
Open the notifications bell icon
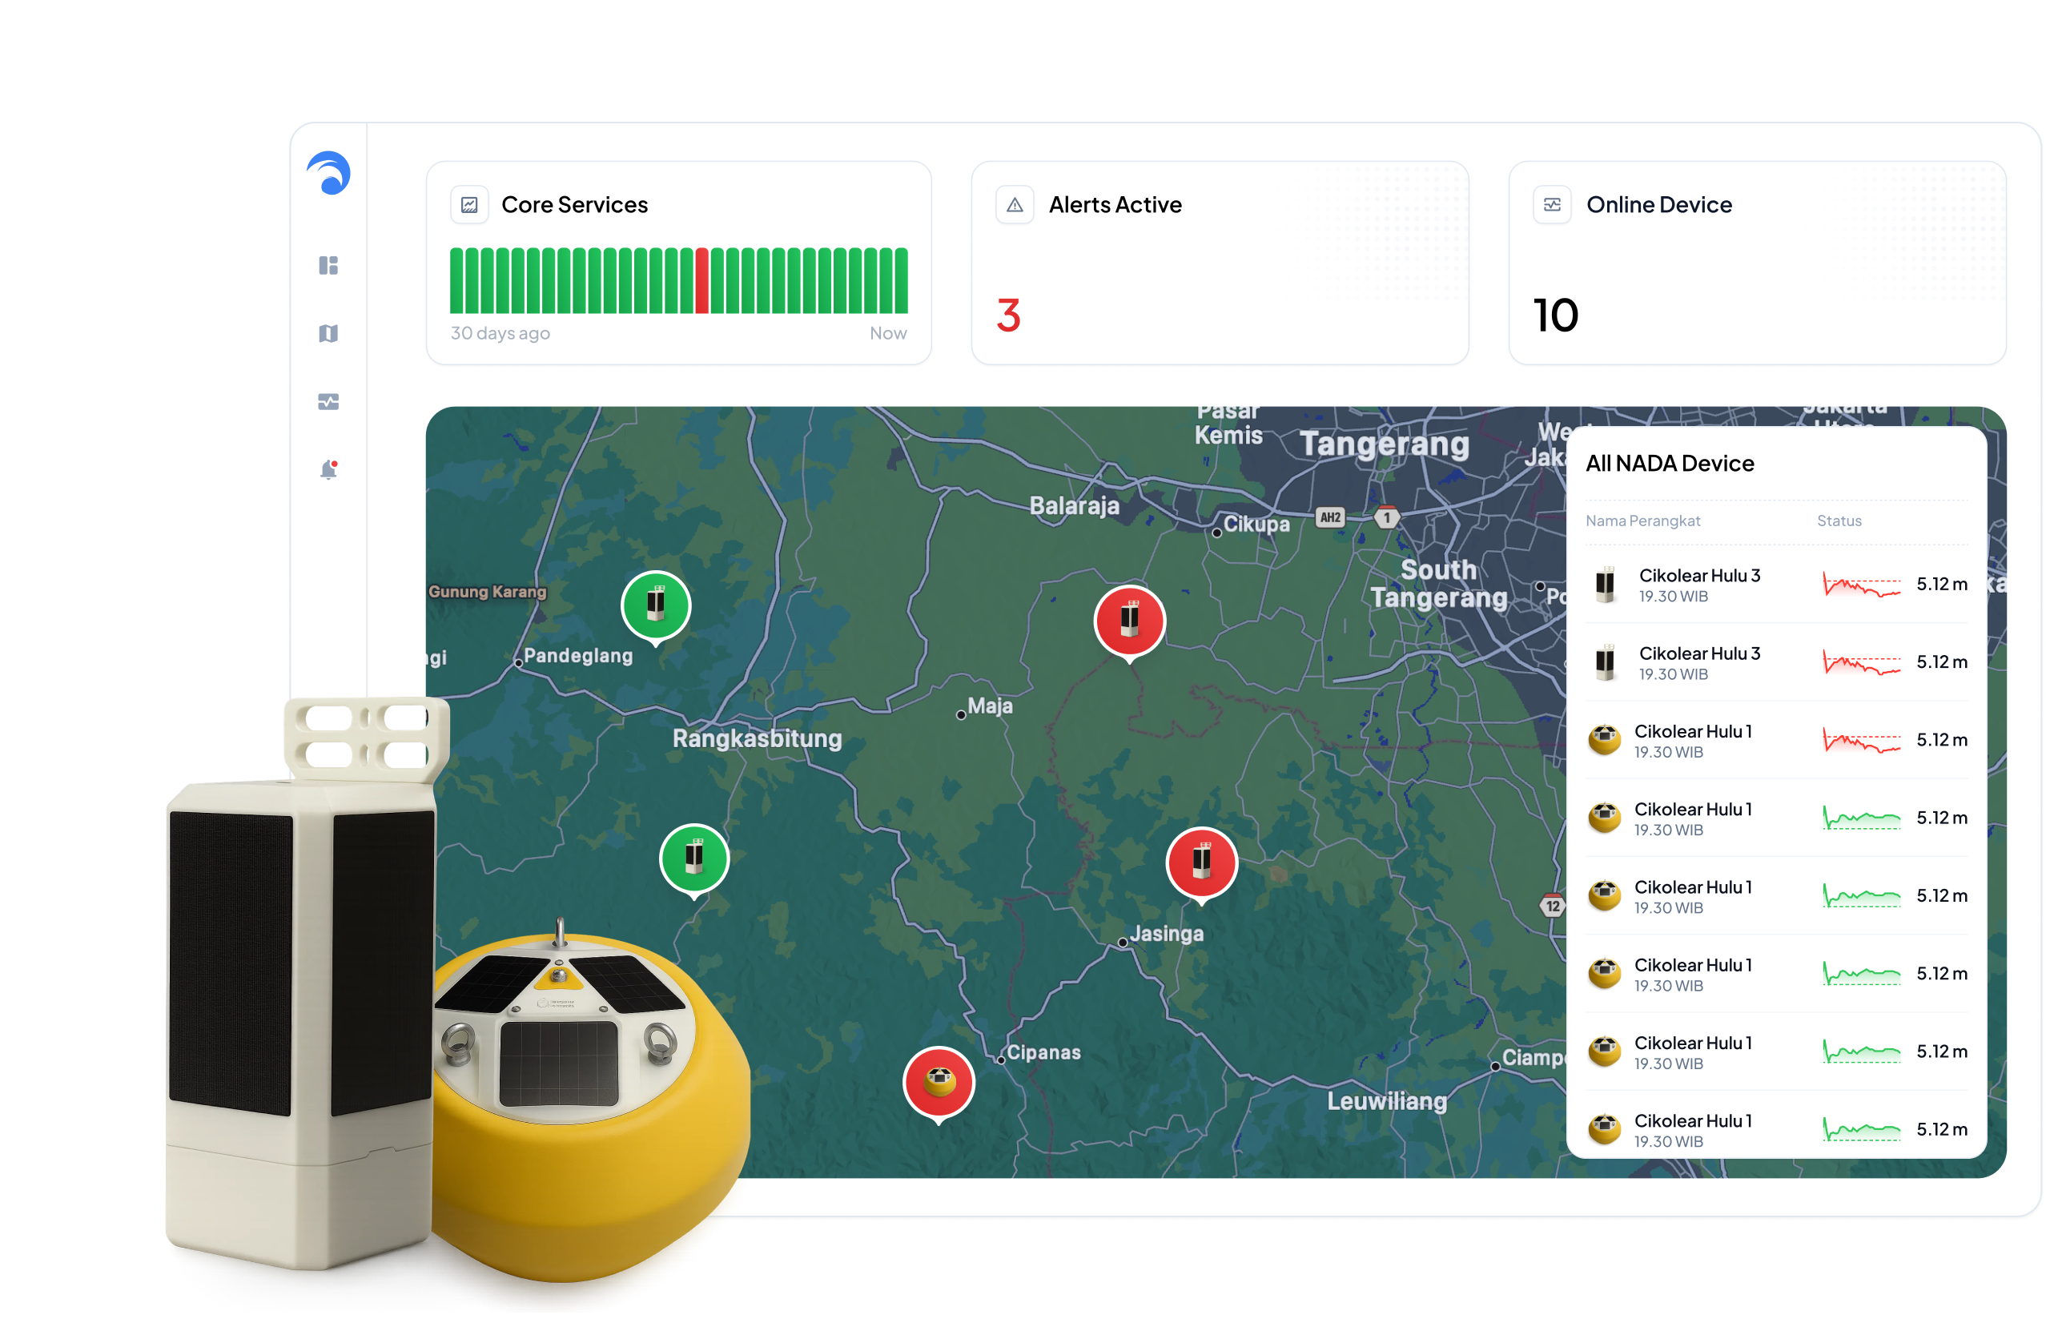(x=328, y=469)
